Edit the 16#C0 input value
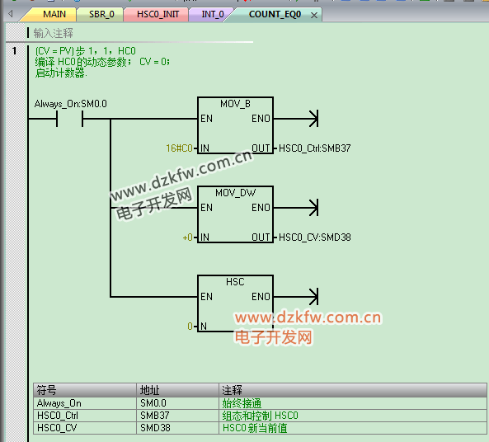This screenshot has height=442, width=489. [x=179, y=148]
